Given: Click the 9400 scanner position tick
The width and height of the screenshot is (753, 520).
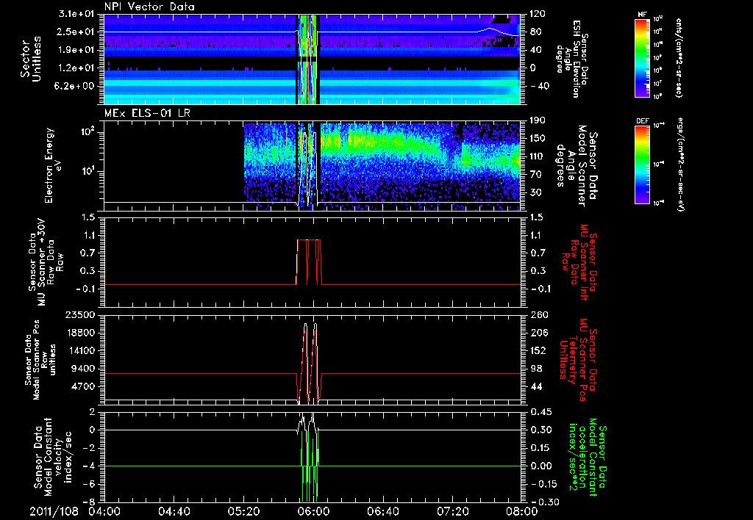Looking at the screenshot, I should point(83,369).
